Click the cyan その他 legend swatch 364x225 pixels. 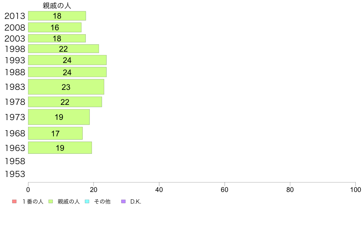[87, 201]
